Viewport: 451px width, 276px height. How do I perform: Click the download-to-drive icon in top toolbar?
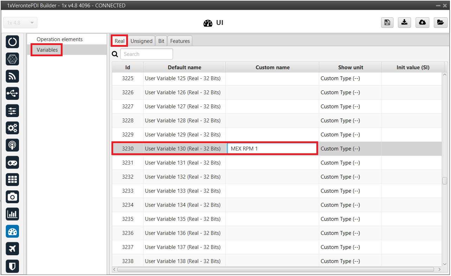click(405, 23)
